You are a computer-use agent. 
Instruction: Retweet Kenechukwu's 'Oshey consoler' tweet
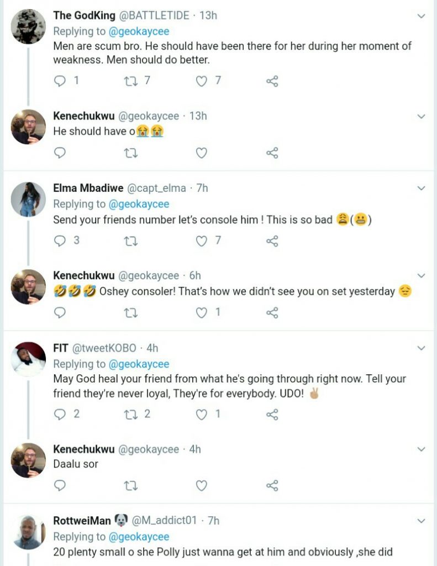pyautogui.click(x=131, y=312)
